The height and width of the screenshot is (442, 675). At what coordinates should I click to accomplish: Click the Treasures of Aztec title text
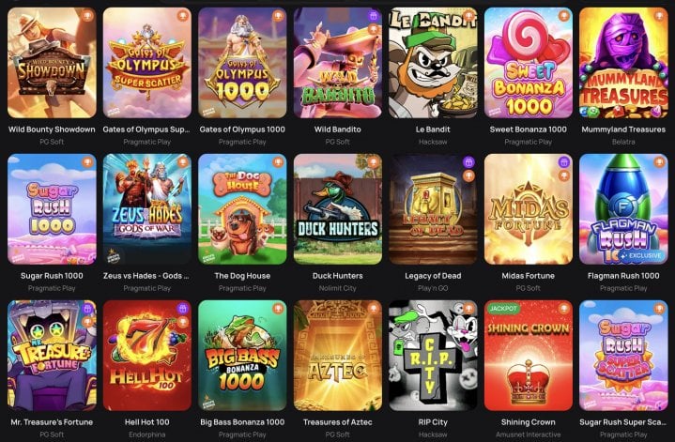pyautogui.click(x=338, y=422)
